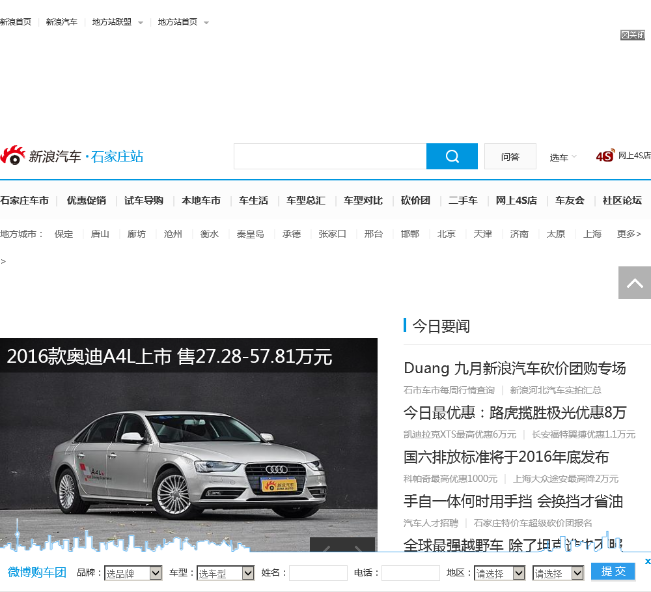
Task: Click 汽车人才招聘 link
Action: pos(430,523)
